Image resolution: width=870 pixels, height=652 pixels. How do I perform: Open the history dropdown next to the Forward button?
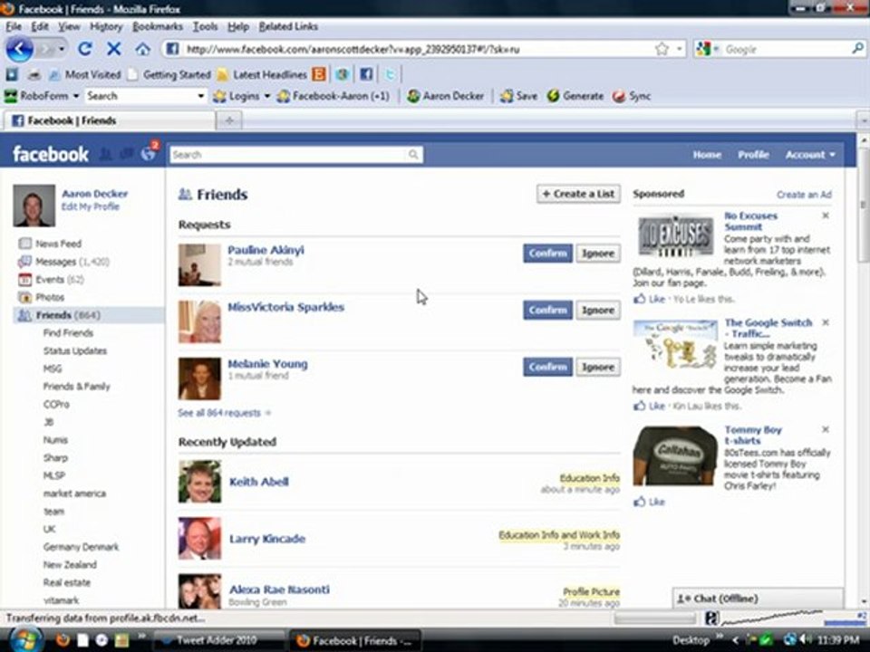point(62,49)
